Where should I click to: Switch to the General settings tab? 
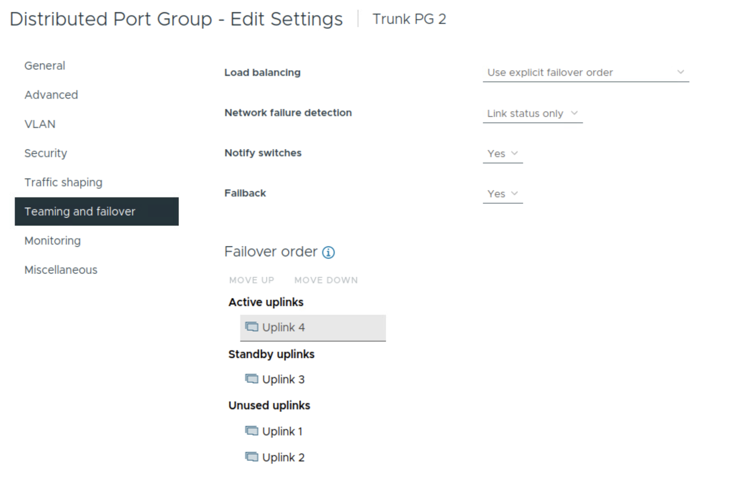[45, 66]
